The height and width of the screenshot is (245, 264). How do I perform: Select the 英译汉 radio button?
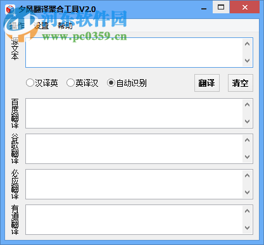82,83
